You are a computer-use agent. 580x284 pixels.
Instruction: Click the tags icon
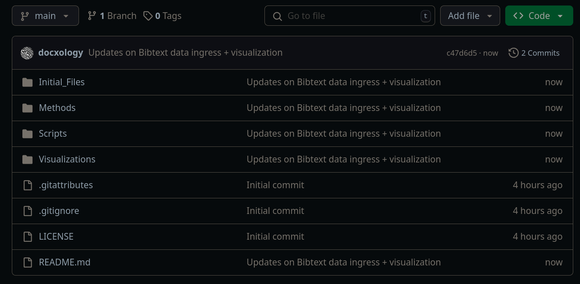pyautogui.click(x=148, y=16)
